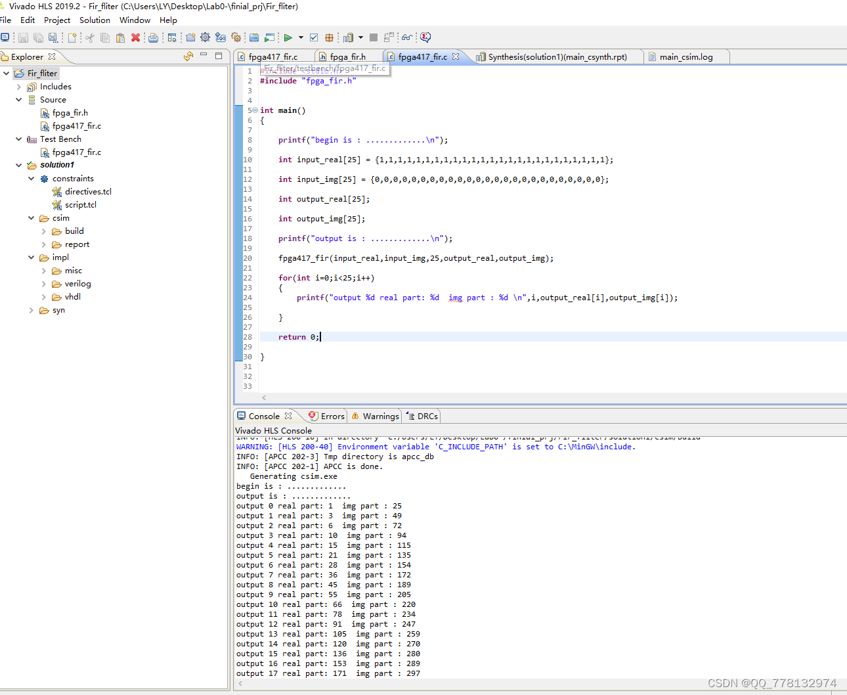Collapse the solution1 tree node
The width and height of the screenshot is (847, 695).
(x=19, y=165)
